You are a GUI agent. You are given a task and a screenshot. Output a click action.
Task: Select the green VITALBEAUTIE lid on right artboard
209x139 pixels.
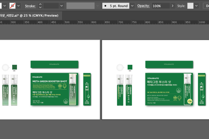[x=169, y=64]
